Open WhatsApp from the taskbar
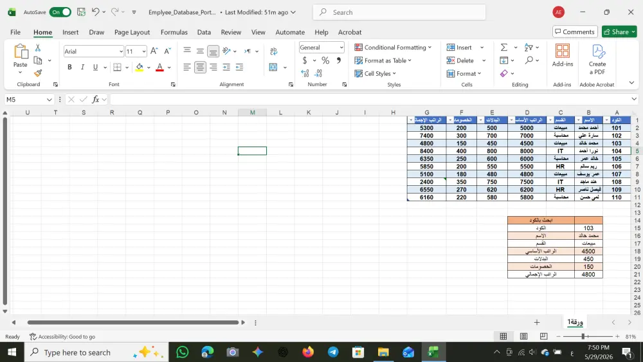 pos(182,352)
